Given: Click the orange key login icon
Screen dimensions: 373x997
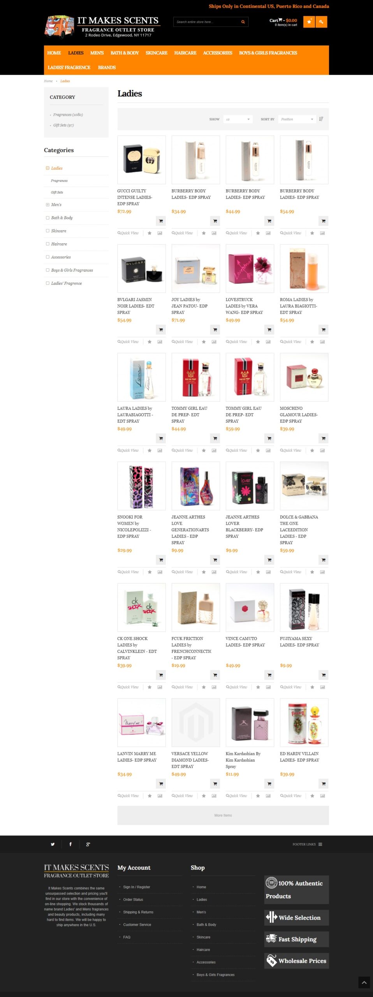Looking at the screenshot, I should (x=321, y=22).
